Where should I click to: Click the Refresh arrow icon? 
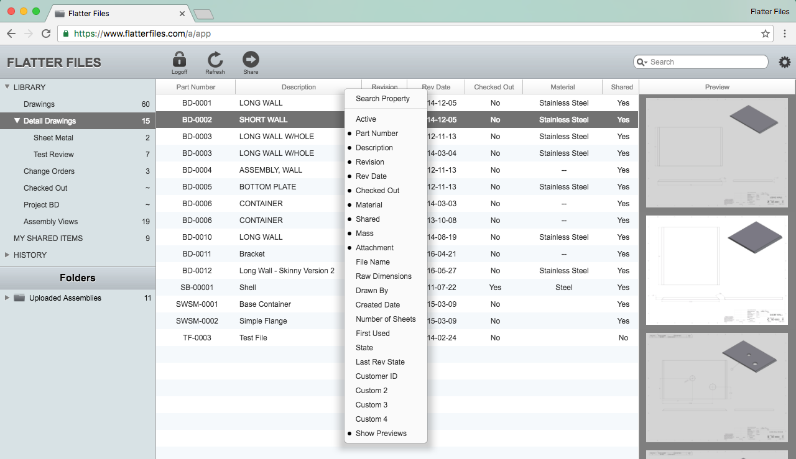[x=215, y=60]
